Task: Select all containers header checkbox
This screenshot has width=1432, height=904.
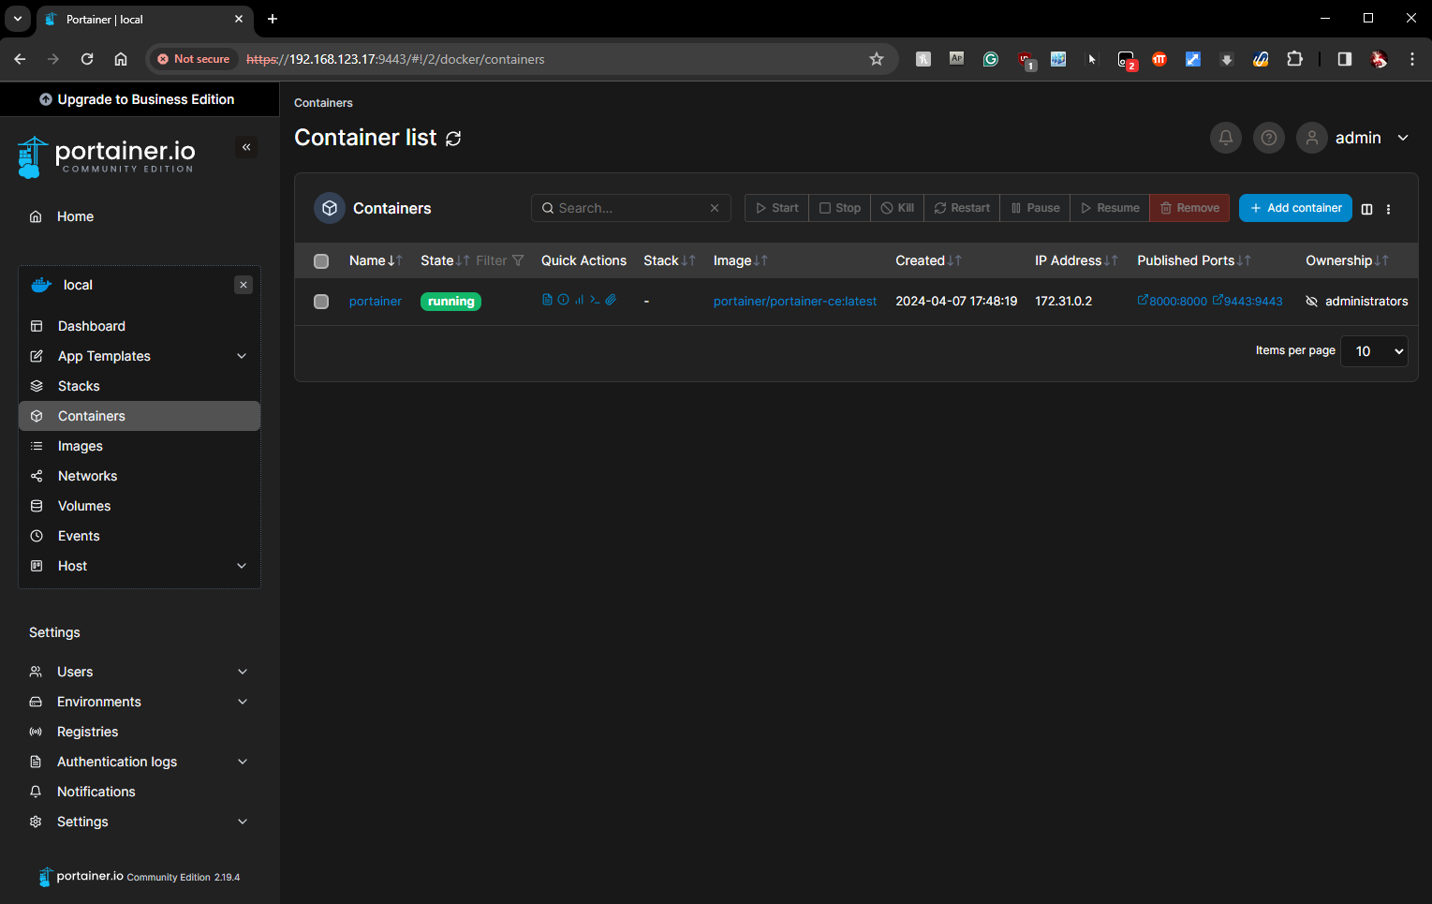Action: [x=321, y=261]
